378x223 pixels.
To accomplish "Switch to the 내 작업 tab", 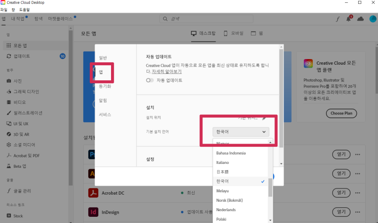I will [18, 19].
